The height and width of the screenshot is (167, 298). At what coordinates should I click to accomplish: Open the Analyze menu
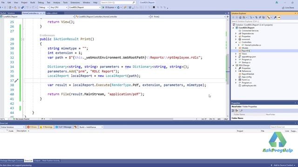coord(56,2)
